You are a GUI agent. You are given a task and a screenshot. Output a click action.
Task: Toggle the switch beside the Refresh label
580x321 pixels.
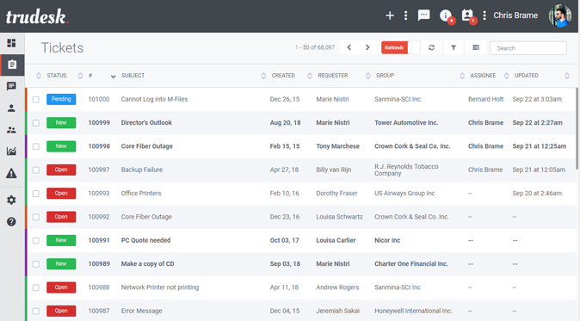[414, 47]
